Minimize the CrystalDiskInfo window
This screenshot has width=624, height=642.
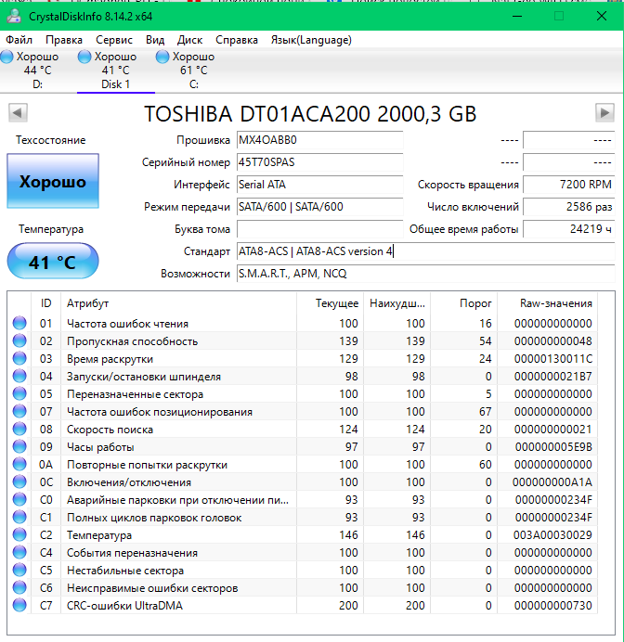tap(517, 16)
